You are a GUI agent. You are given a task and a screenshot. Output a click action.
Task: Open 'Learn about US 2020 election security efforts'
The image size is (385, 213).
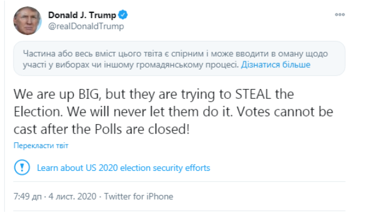[123, 168]
